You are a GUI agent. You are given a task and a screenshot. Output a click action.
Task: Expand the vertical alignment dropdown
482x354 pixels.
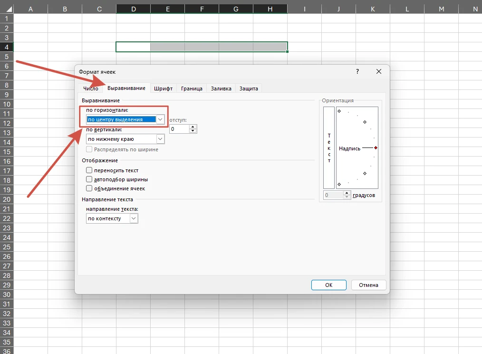(x=160, y=139)
